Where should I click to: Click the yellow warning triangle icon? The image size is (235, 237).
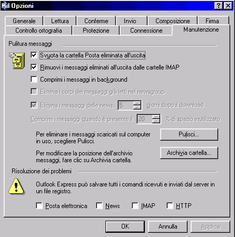(x=16, y=186)
